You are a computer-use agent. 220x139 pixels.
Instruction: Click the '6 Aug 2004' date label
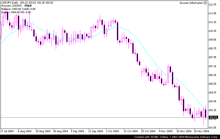pyautogui.click(x=25, y=131)
